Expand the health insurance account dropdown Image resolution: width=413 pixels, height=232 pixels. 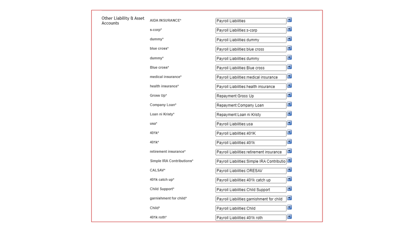289,86
